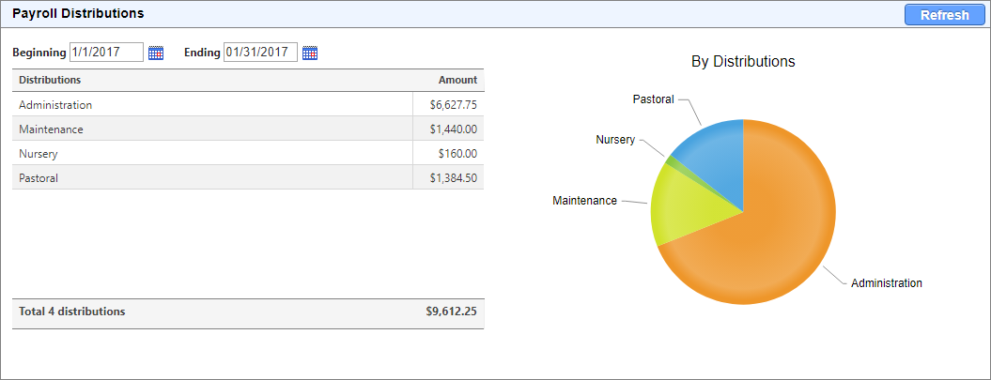
Task: Click the Pastoral label above the pie chart
Action: [x=653, y=99]
